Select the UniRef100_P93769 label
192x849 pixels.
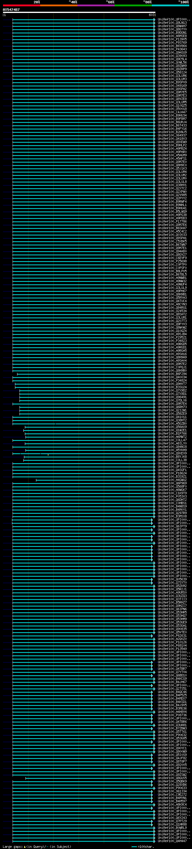coord(172,43)
